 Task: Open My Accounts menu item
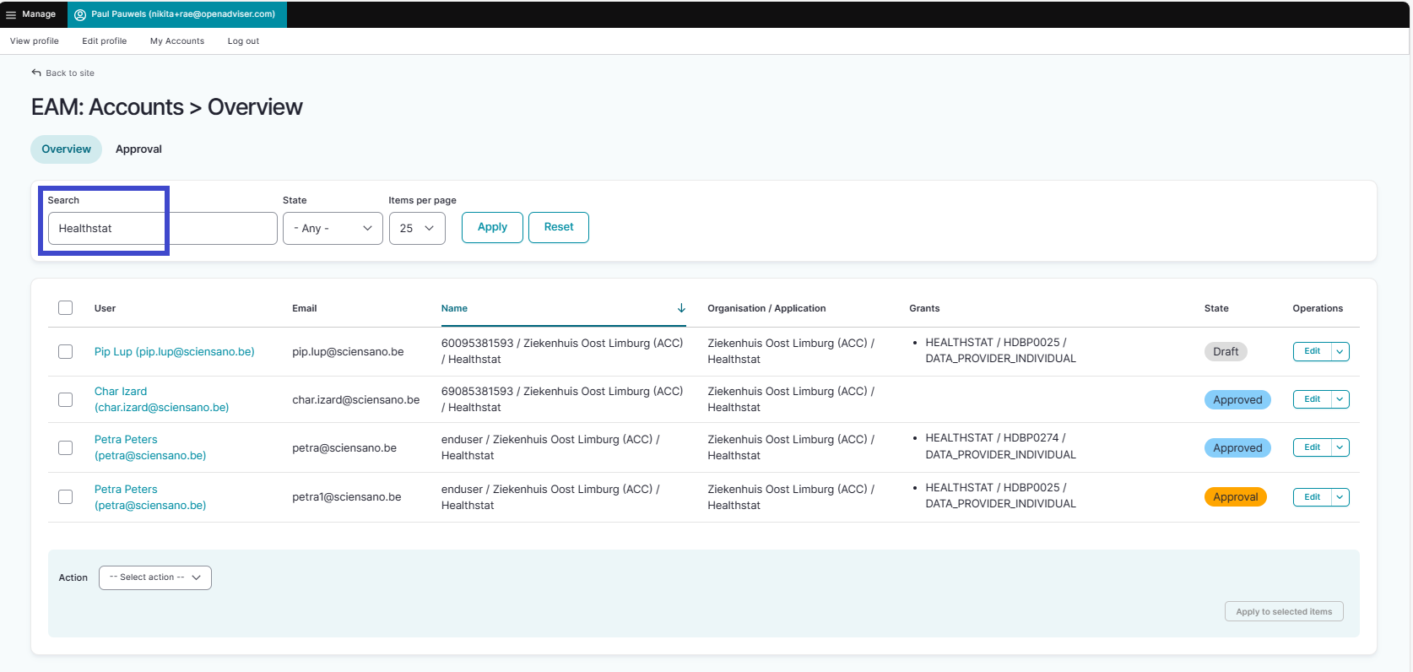[x=177, y=41]
